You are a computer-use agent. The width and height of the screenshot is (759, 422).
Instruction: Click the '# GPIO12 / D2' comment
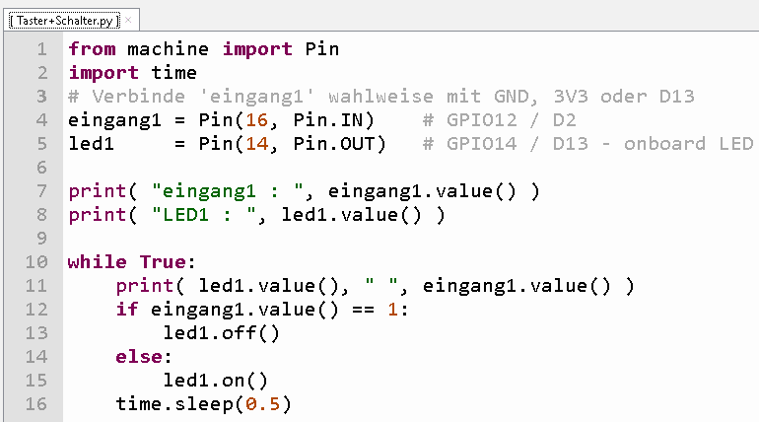coord(498,119)
